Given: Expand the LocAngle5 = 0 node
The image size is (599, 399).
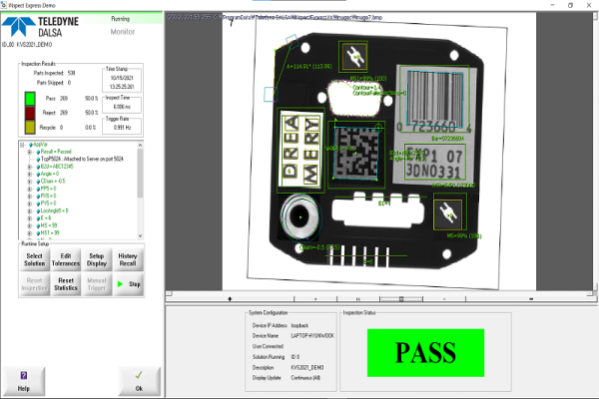Looking at the screenshot, I should 29,211.
